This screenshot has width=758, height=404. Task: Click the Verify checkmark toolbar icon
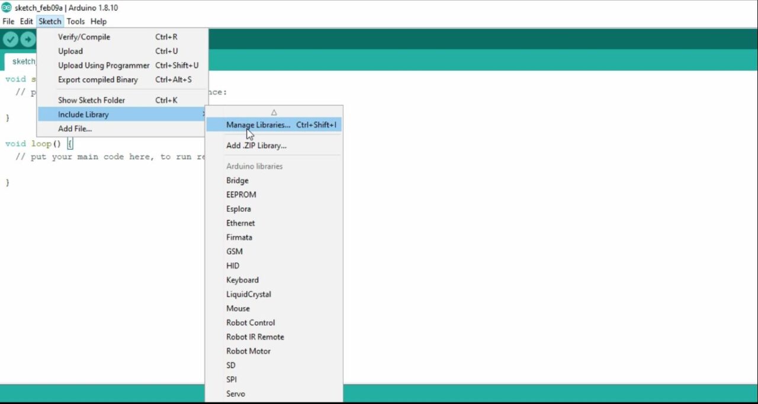[11, 39]
